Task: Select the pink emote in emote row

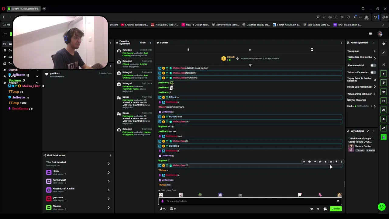Action: (320, 195)
